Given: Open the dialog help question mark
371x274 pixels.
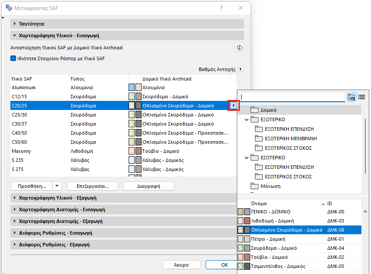Looking at the screenshot, I should [221, 8].
